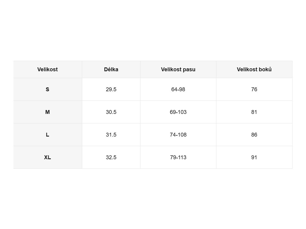Click the hip value 91
The width and height of the screenshot is (306, 229).
point(254,157)
